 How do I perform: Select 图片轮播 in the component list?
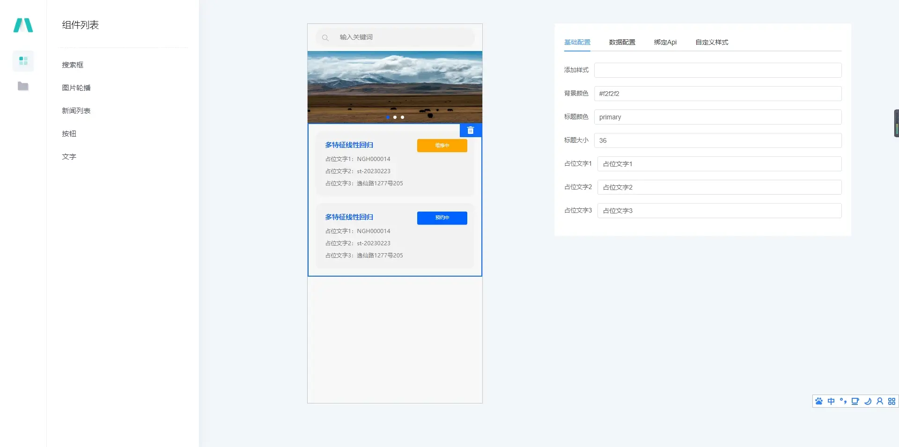(x=76, y=88)
